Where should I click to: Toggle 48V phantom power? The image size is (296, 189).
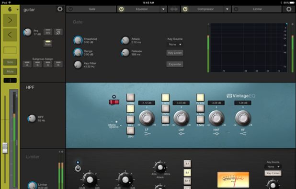[x=48, y=32]
